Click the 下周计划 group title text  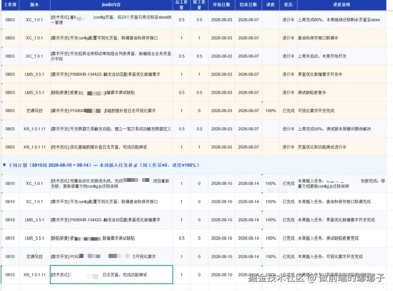click(x=104, y=165)
